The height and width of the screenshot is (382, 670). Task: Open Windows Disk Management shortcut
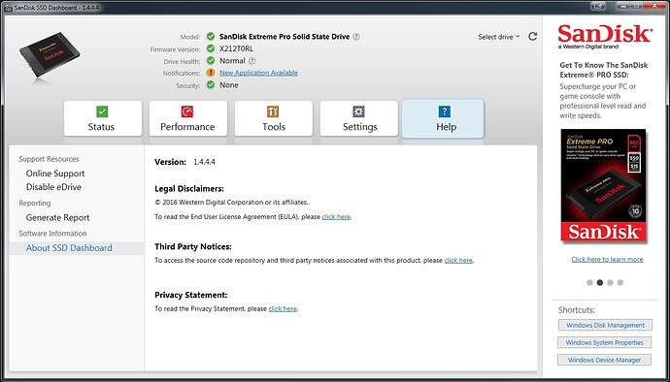pyautogui.click(x=605, y=325)
